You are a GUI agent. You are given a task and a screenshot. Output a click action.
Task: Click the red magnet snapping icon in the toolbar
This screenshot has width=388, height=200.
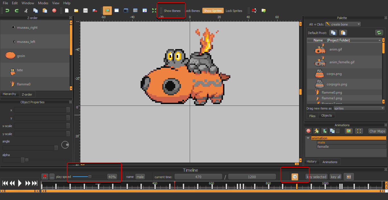pyautogui.click(x=254, y=10)
